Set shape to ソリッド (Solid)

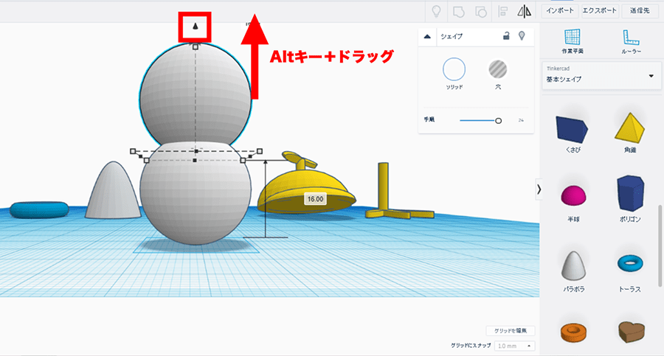click(454, 70)
